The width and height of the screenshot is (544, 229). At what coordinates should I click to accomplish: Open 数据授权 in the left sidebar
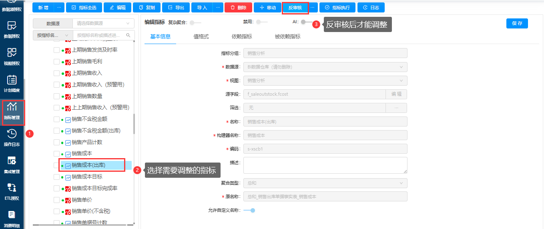click(12, 30)
